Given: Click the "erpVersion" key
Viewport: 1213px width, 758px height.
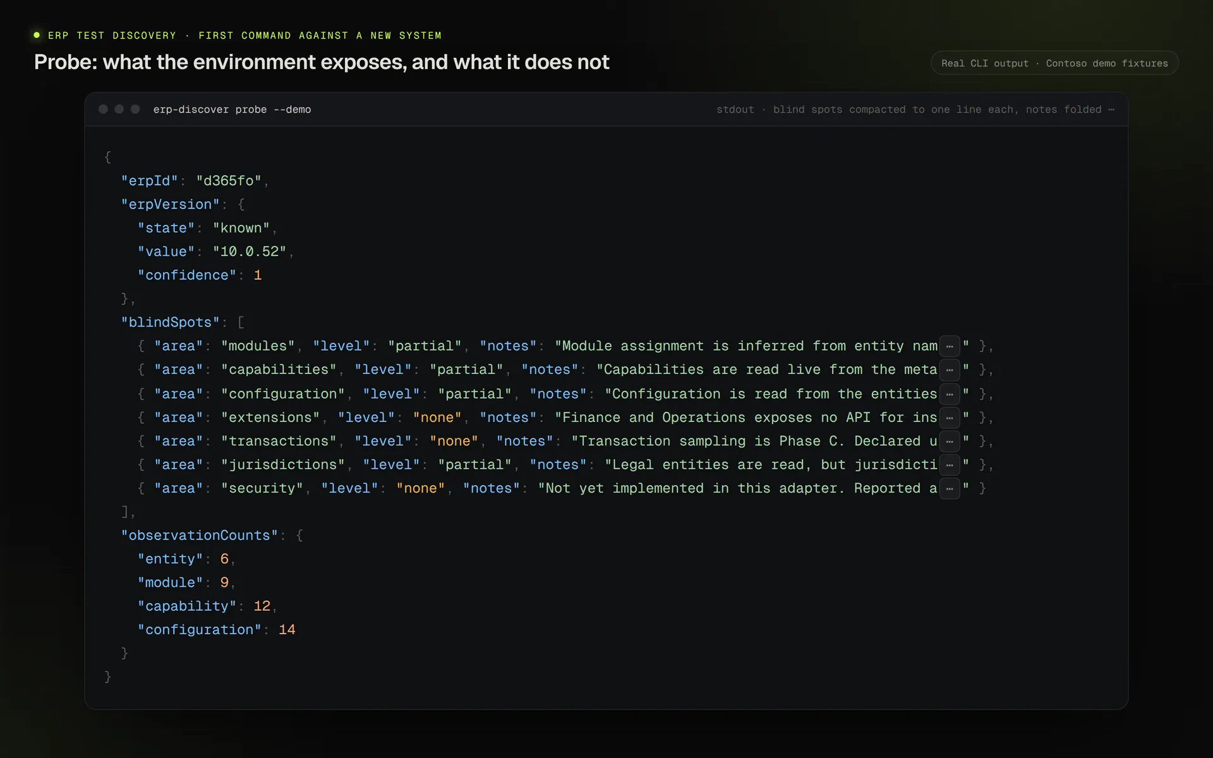Looking at the screenshot, I should pos(171,205).
